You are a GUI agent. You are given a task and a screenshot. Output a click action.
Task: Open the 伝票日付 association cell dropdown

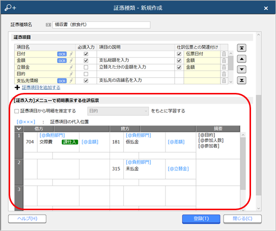(202, 54)
